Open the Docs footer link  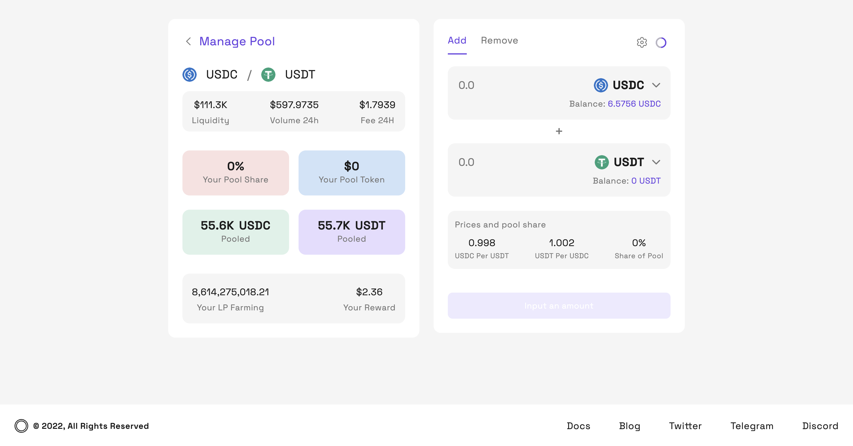click(578, 426)
